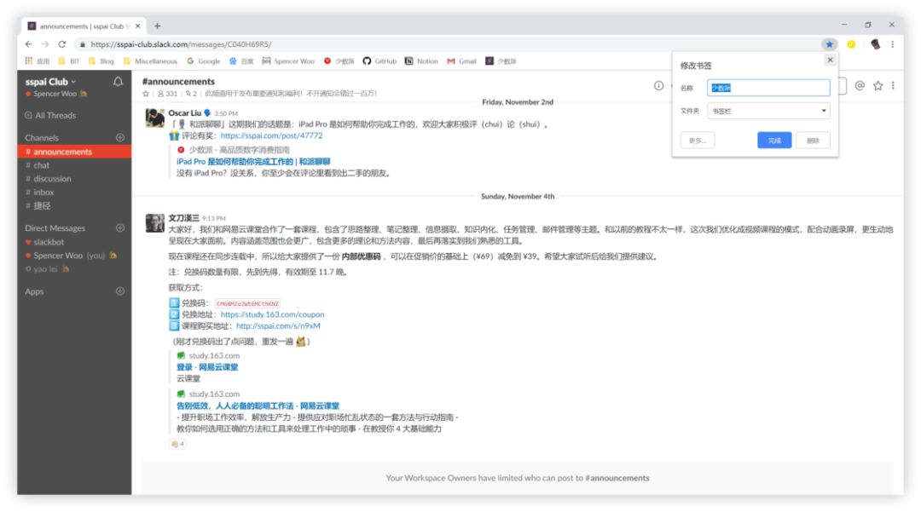Viewport: 921px width, 512px height.
Task: Click Oscar Liu's avatar
Action: pyautogui.click(x=155, y=118)
